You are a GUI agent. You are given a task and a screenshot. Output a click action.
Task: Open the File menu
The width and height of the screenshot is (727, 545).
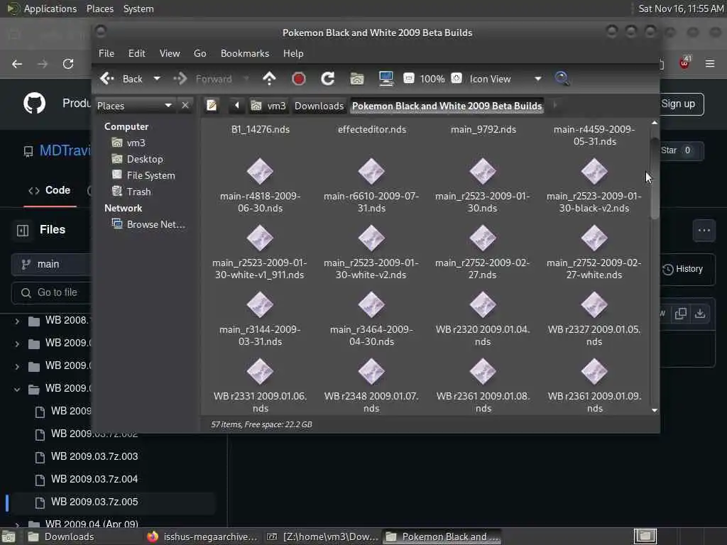tap(106, 53)
